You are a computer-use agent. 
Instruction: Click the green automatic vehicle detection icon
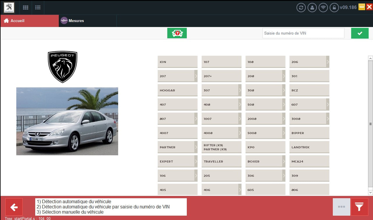tap(177, 33)
